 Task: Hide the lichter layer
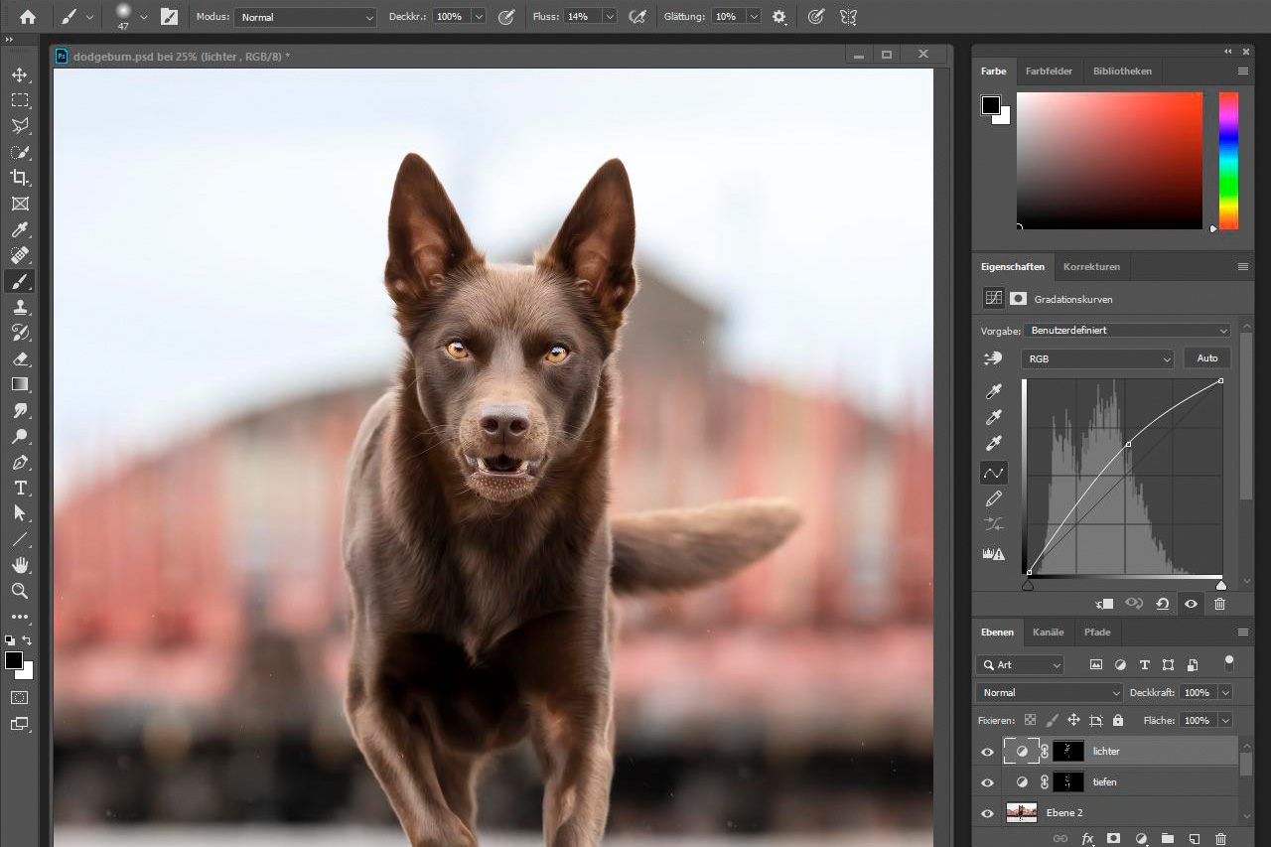pos(987,752)
